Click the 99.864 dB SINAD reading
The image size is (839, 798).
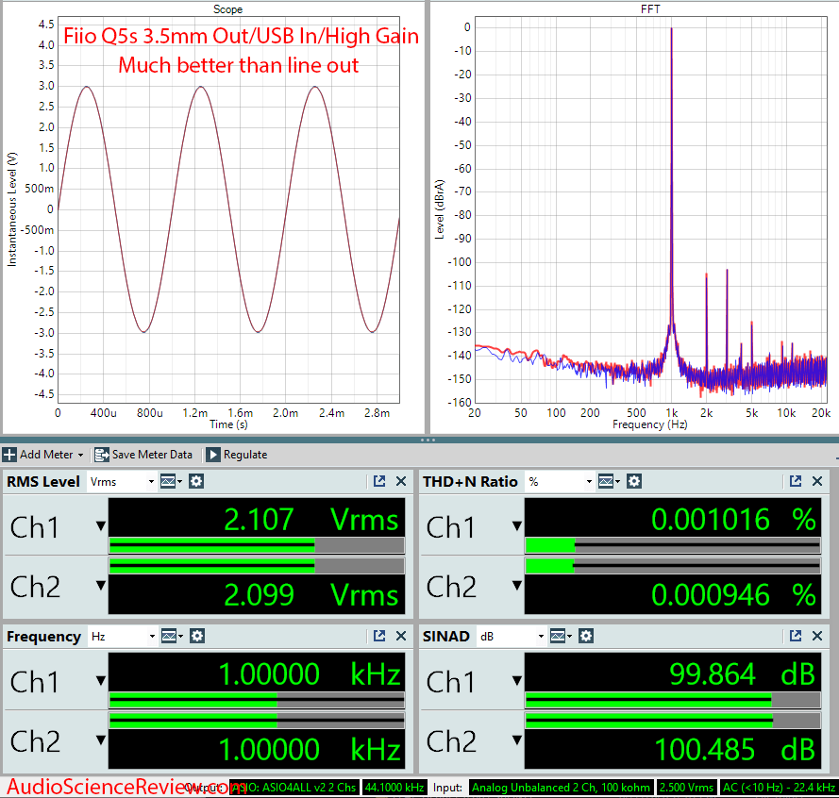click(742, 673)
